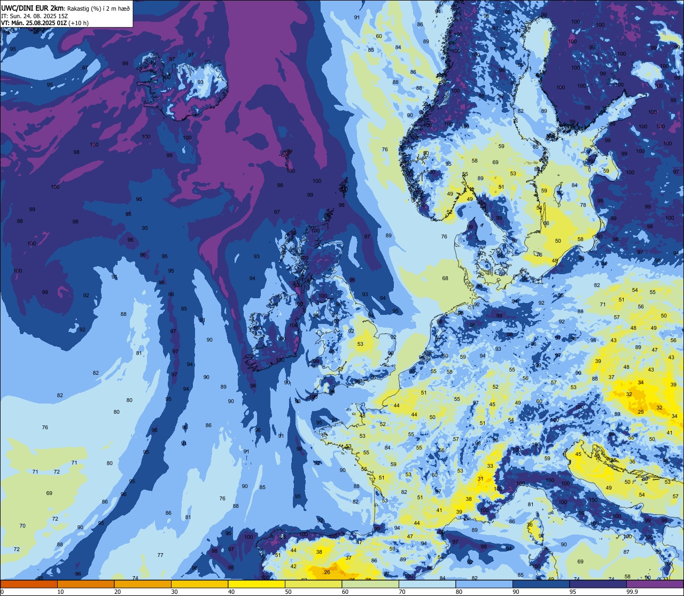Select the pale green 60–70 legend segment
684x596 pixels.
[370, 584]
